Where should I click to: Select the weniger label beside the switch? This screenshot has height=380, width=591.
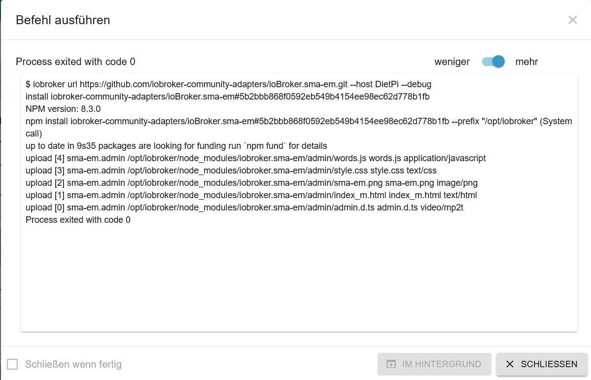[452, 62]
